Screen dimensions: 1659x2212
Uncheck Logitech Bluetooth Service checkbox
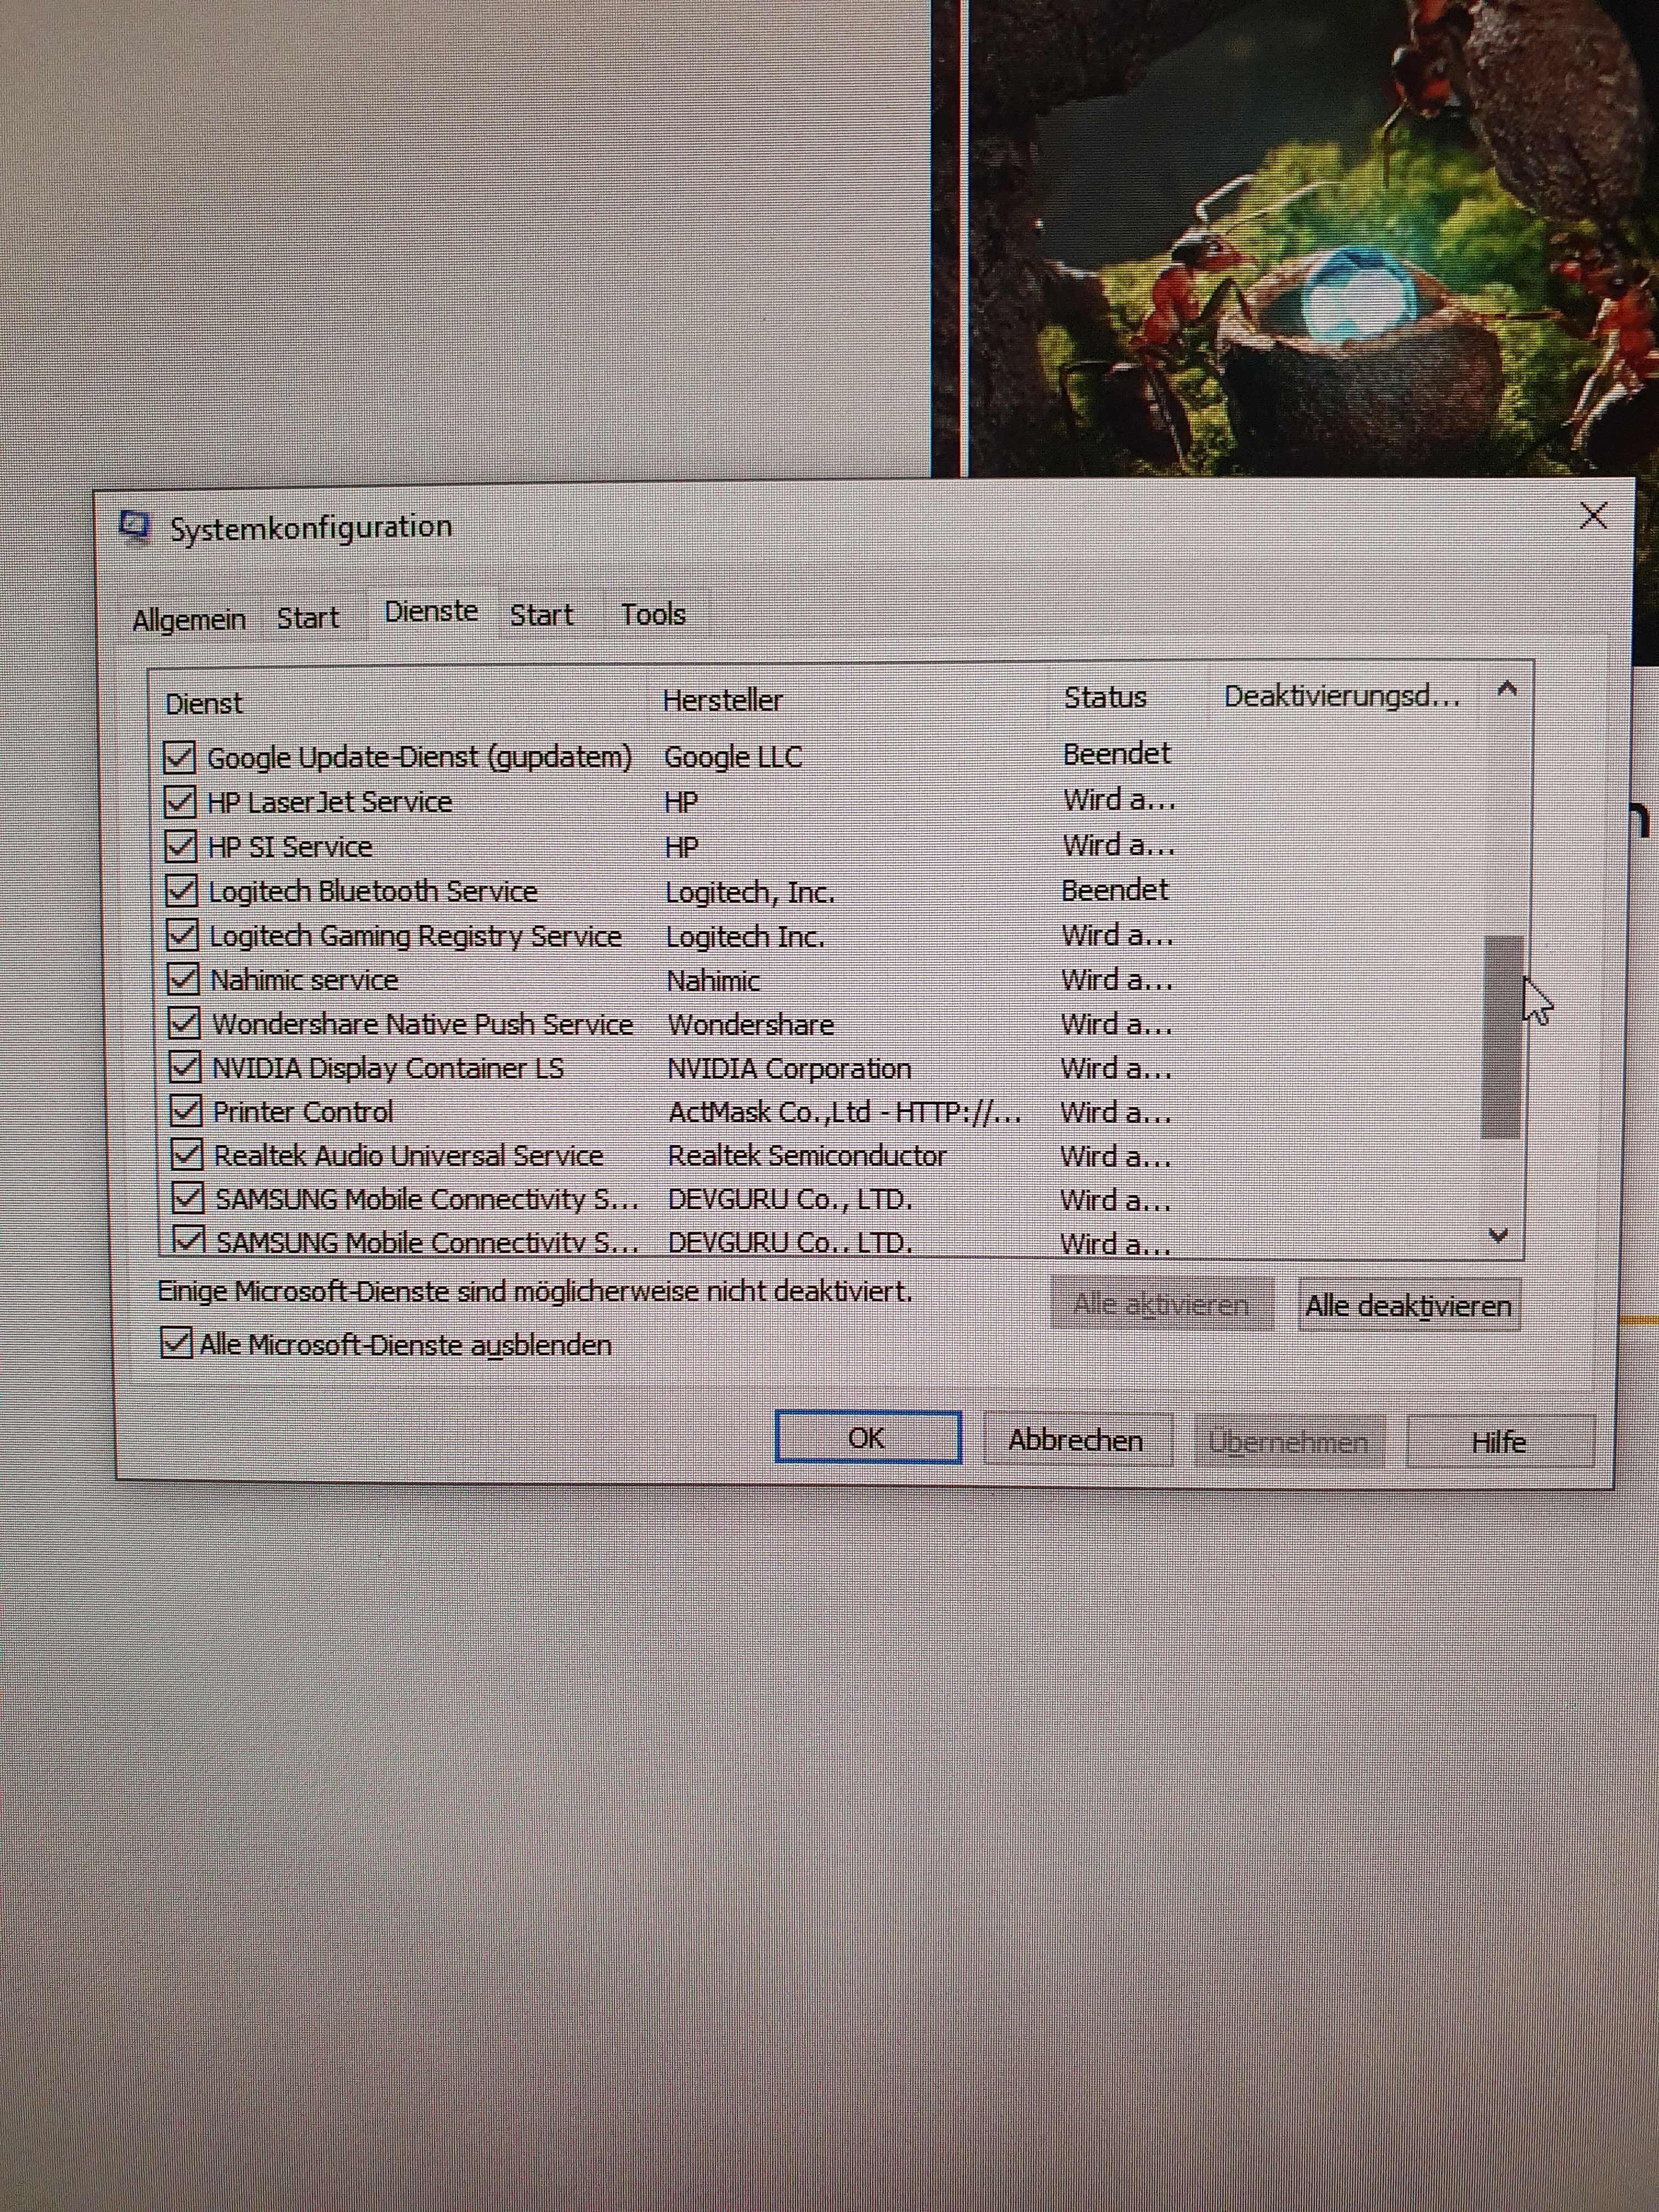pyautogui.click(x=181, y=890)
